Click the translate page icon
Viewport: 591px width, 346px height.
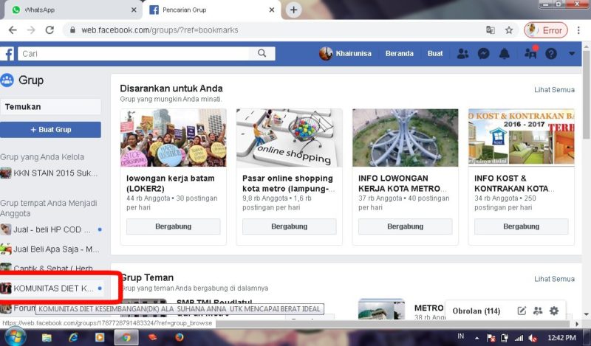click(x=491, y=30)
